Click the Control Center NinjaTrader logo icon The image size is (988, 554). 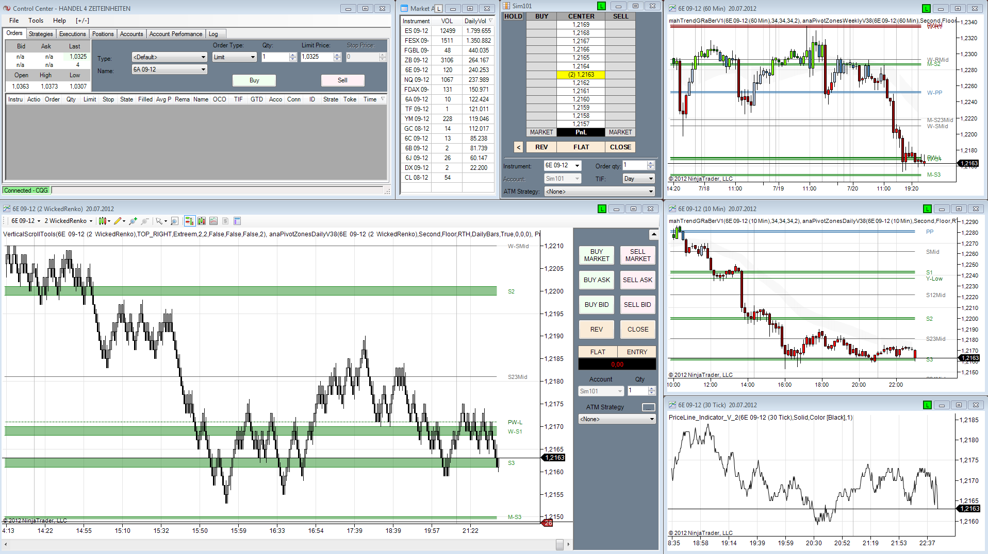click(x=7, y=8)
